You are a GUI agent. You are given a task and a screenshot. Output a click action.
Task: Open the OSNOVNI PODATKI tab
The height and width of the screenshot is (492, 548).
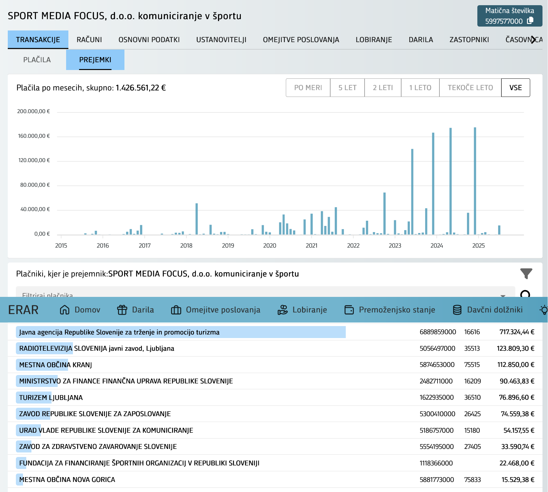[x=149, y=40]
